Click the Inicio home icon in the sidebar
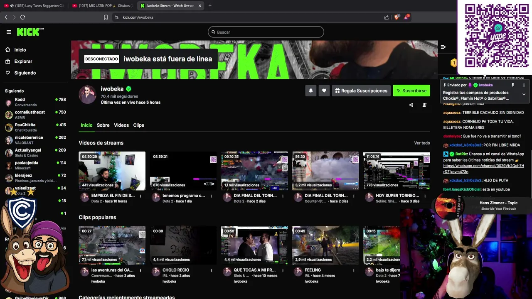This screenshot has width=532, height=299. (8, 50)
